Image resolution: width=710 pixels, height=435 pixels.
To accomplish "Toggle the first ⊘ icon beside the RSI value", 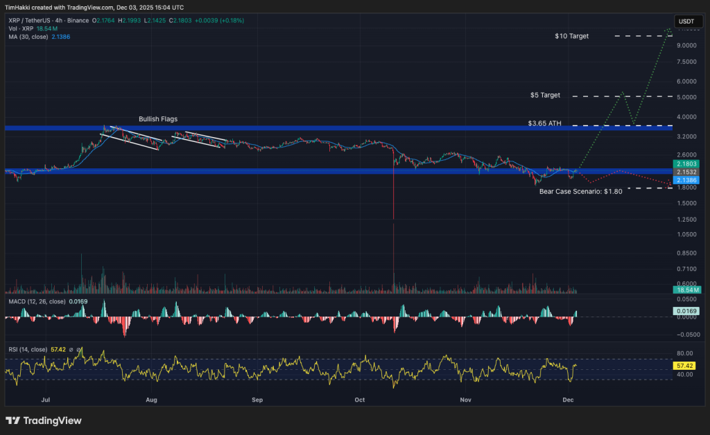I will 71,350.
